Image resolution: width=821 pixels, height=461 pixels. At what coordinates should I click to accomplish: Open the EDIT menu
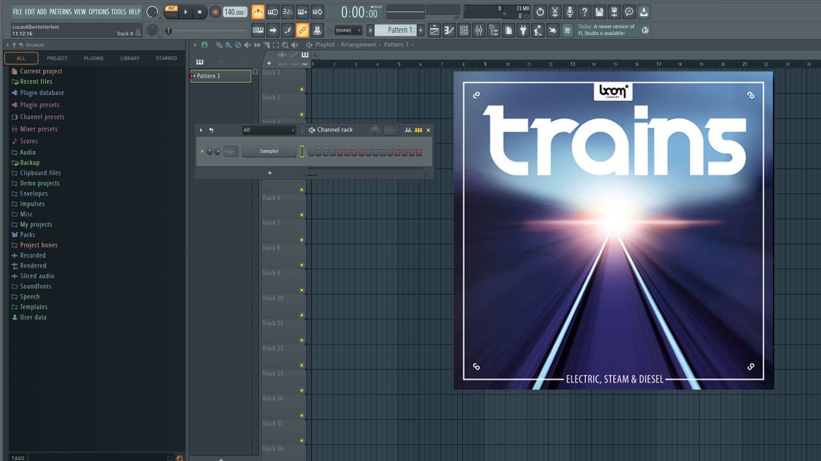tap(30, 11)
